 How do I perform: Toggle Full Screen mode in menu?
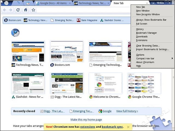pos(142,24)
